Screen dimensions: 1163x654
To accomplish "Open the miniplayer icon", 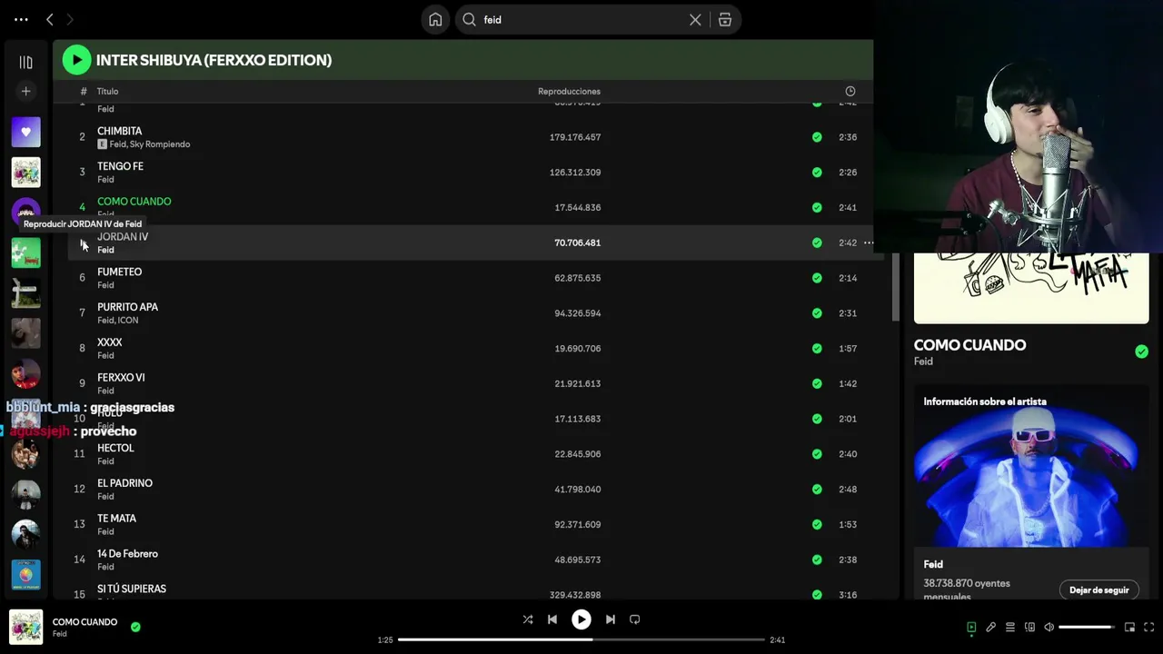I will pyautogui.click(x=1129, y=627).
